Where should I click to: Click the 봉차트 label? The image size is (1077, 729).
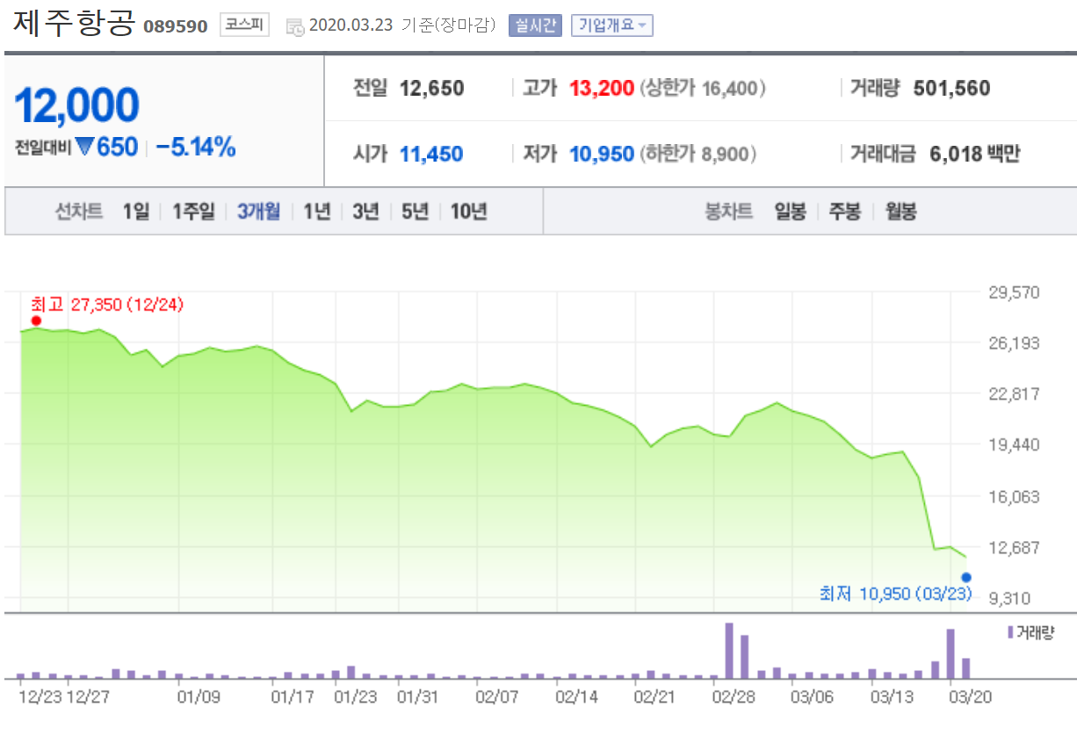pyautogui.click(x=729, y=211)
